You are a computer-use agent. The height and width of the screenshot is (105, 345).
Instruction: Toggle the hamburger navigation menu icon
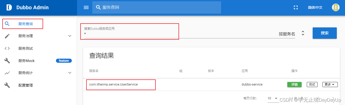[x=86, y=7]
